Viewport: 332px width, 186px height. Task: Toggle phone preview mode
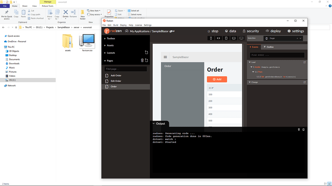211,38
